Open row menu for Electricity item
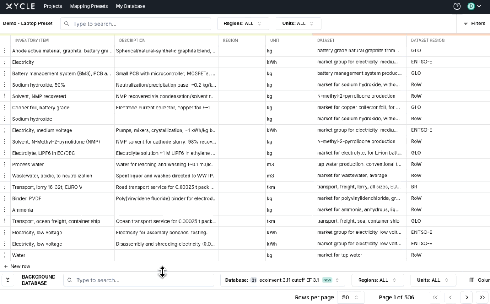This screenshot has height=304, width=490. pos(5,62)
